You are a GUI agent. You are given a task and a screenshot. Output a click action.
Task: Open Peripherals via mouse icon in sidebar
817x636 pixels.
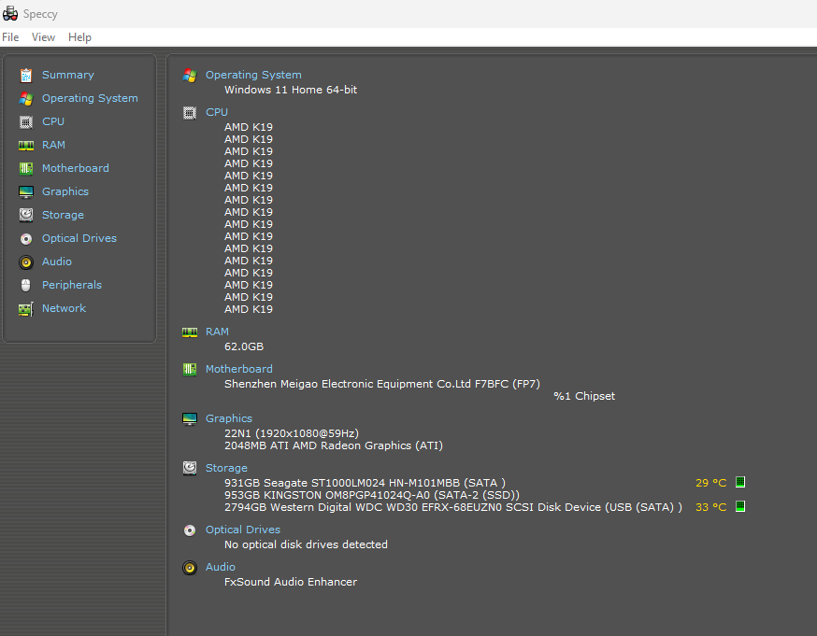pos(25,285)
